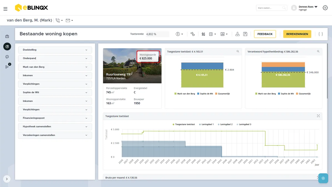332x187 pixels.
Task: Toggle the Leningdeel 2 legend series
Action: click(225, 124)
